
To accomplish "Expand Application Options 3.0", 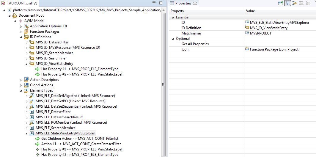I will point(21,26).
